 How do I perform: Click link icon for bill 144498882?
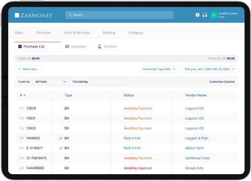pos(21,168)
